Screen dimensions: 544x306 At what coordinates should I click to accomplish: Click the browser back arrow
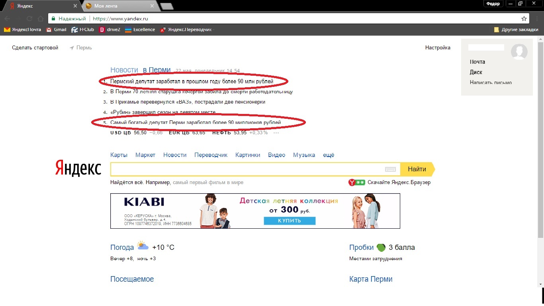pyautogui.click(x=8, y=18)
